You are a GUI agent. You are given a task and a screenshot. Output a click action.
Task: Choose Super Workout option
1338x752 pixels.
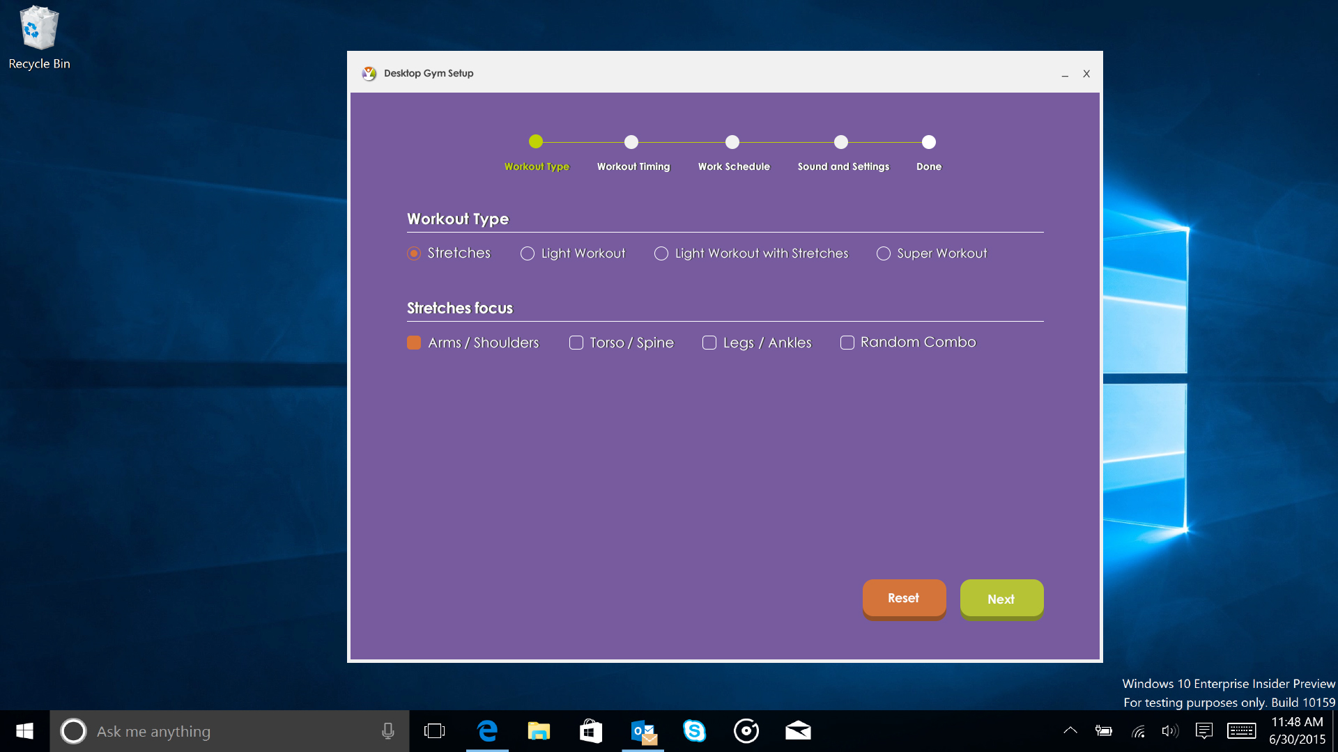click(884, 253)
